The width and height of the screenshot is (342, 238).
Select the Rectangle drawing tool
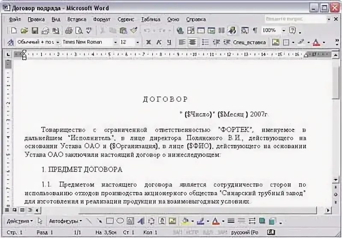click(110, 221)
